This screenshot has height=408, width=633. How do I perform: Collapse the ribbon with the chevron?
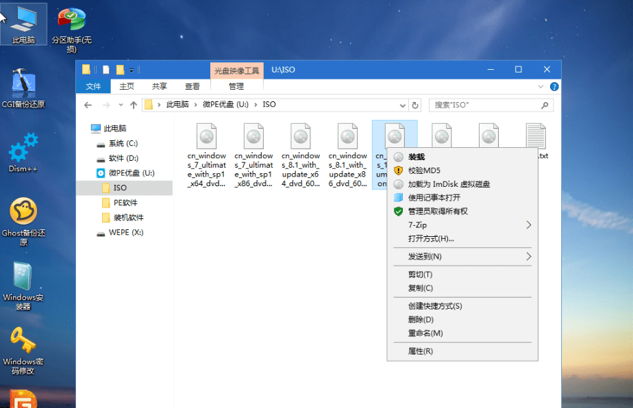click(541, 87)
